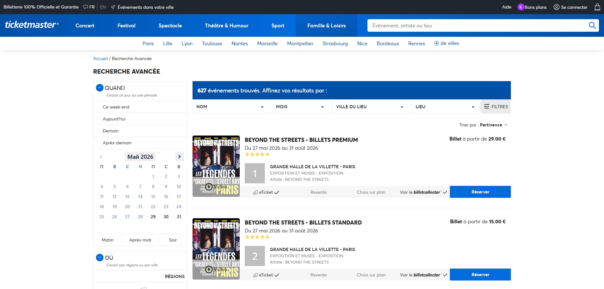Click the Bons plans euro icon
604x289 pixels.
(x=521, y=7)
